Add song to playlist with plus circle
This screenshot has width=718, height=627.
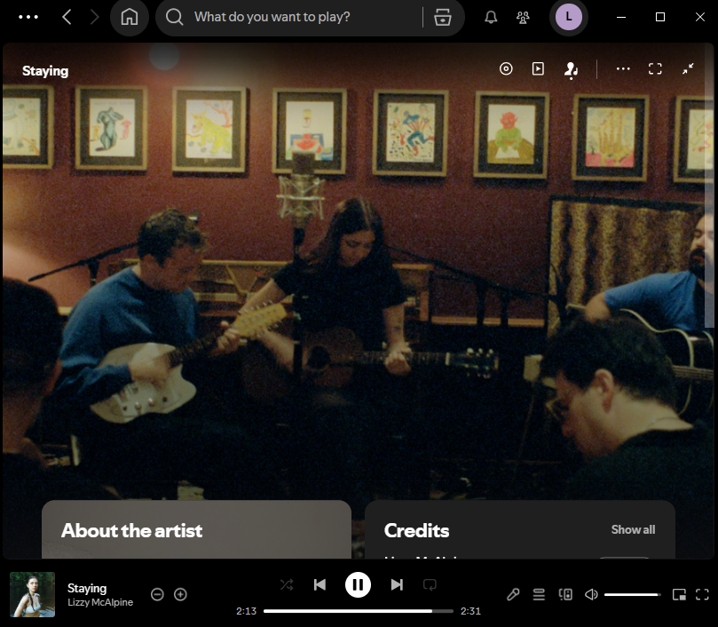click(x=180, y=594)
